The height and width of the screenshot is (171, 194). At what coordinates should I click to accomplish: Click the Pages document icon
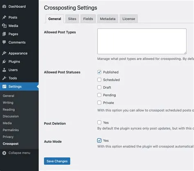[4, 34]
